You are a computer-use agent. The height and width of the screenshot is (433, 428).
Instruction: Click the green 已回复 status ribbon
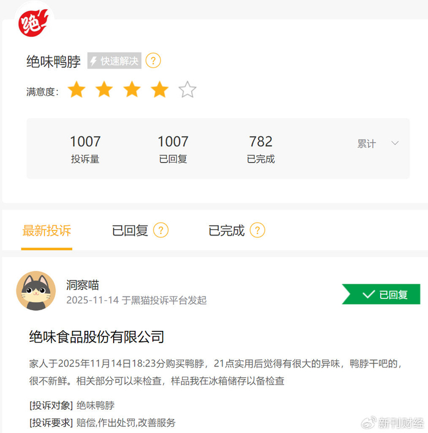point(381,294)
